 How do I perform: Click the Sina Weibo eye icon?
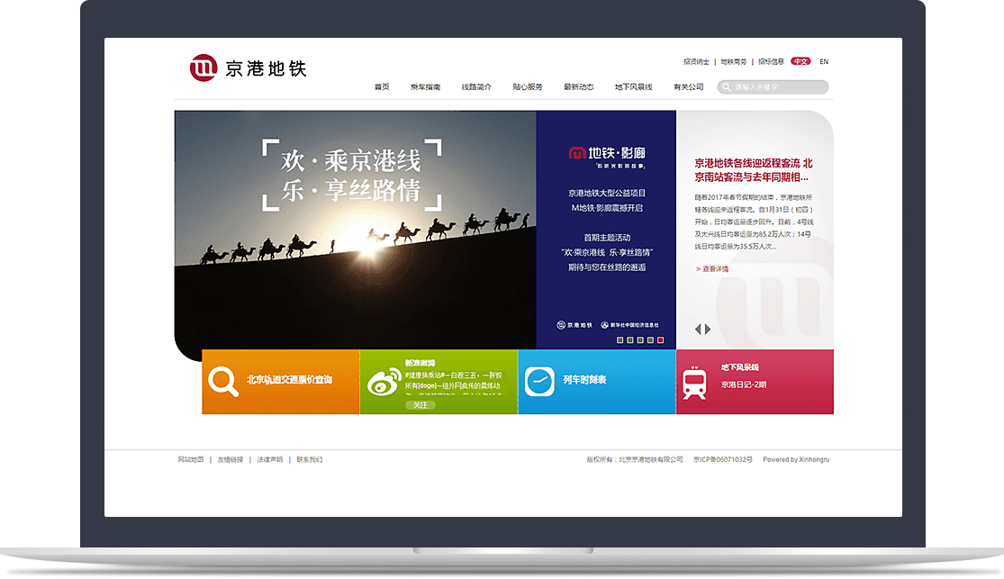[x=384, y=382]
